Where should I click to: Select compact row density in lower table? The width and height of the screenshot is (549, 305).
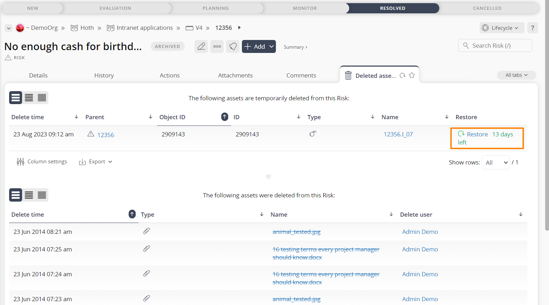(42, 195)
